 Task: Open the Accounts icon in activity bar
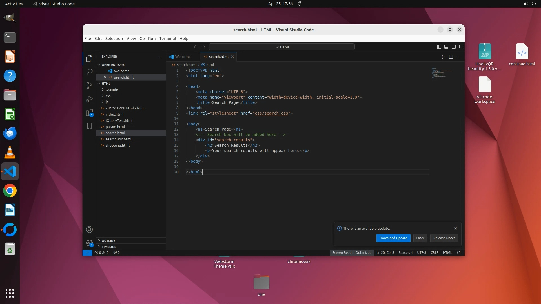tap(89, 229)
